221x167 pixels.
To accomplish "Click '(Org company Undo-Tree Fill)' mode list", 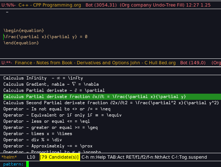I will 152,5.
